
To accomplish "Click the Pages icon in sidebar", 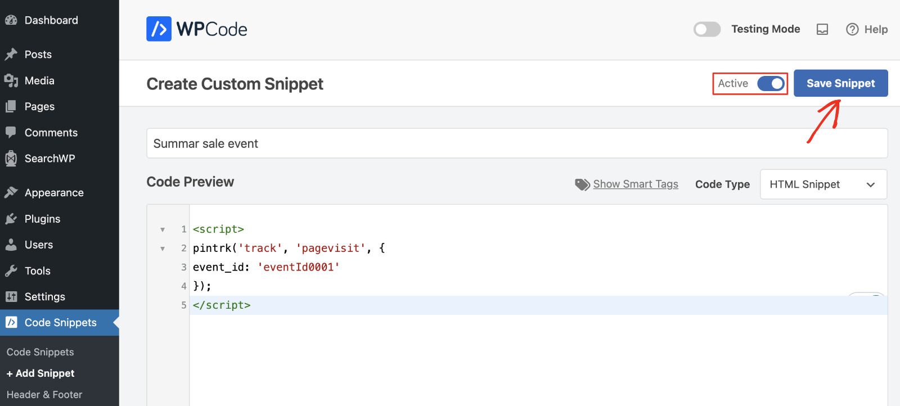I will pos(11,106).
